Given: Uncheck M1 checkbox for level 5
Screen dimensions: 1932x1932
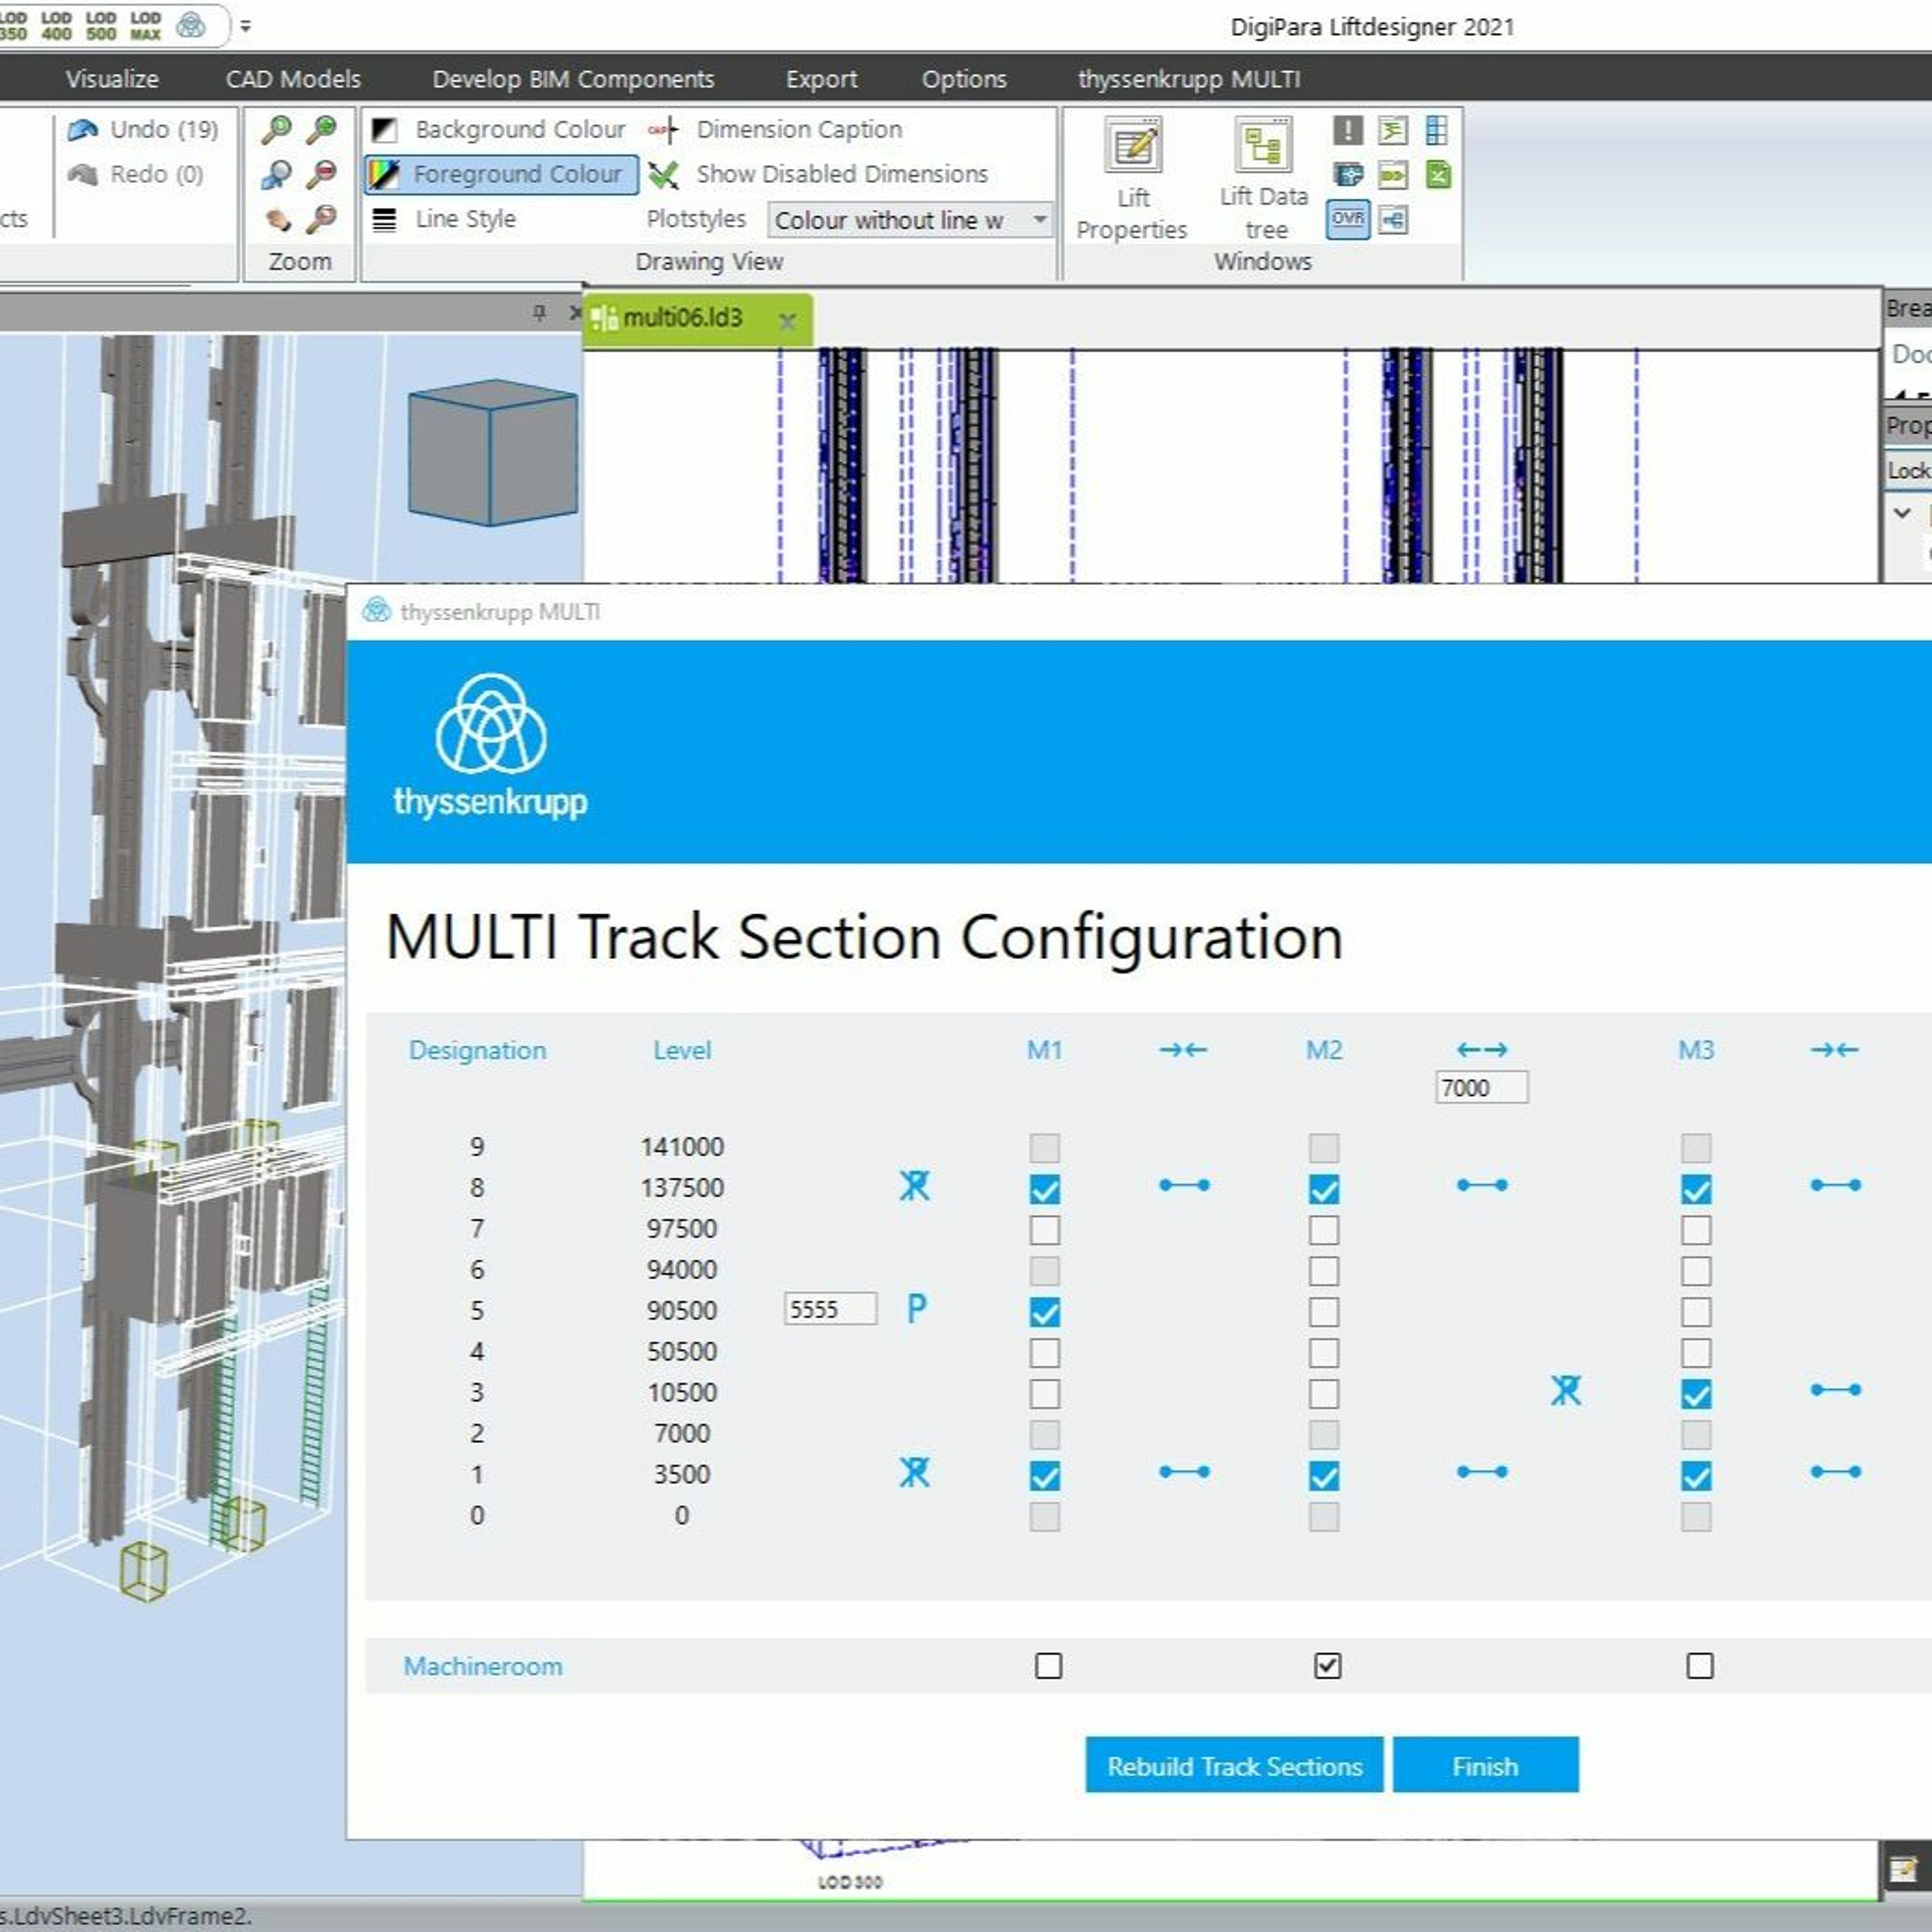Looking at the screenshot, I should 1044,1311.
